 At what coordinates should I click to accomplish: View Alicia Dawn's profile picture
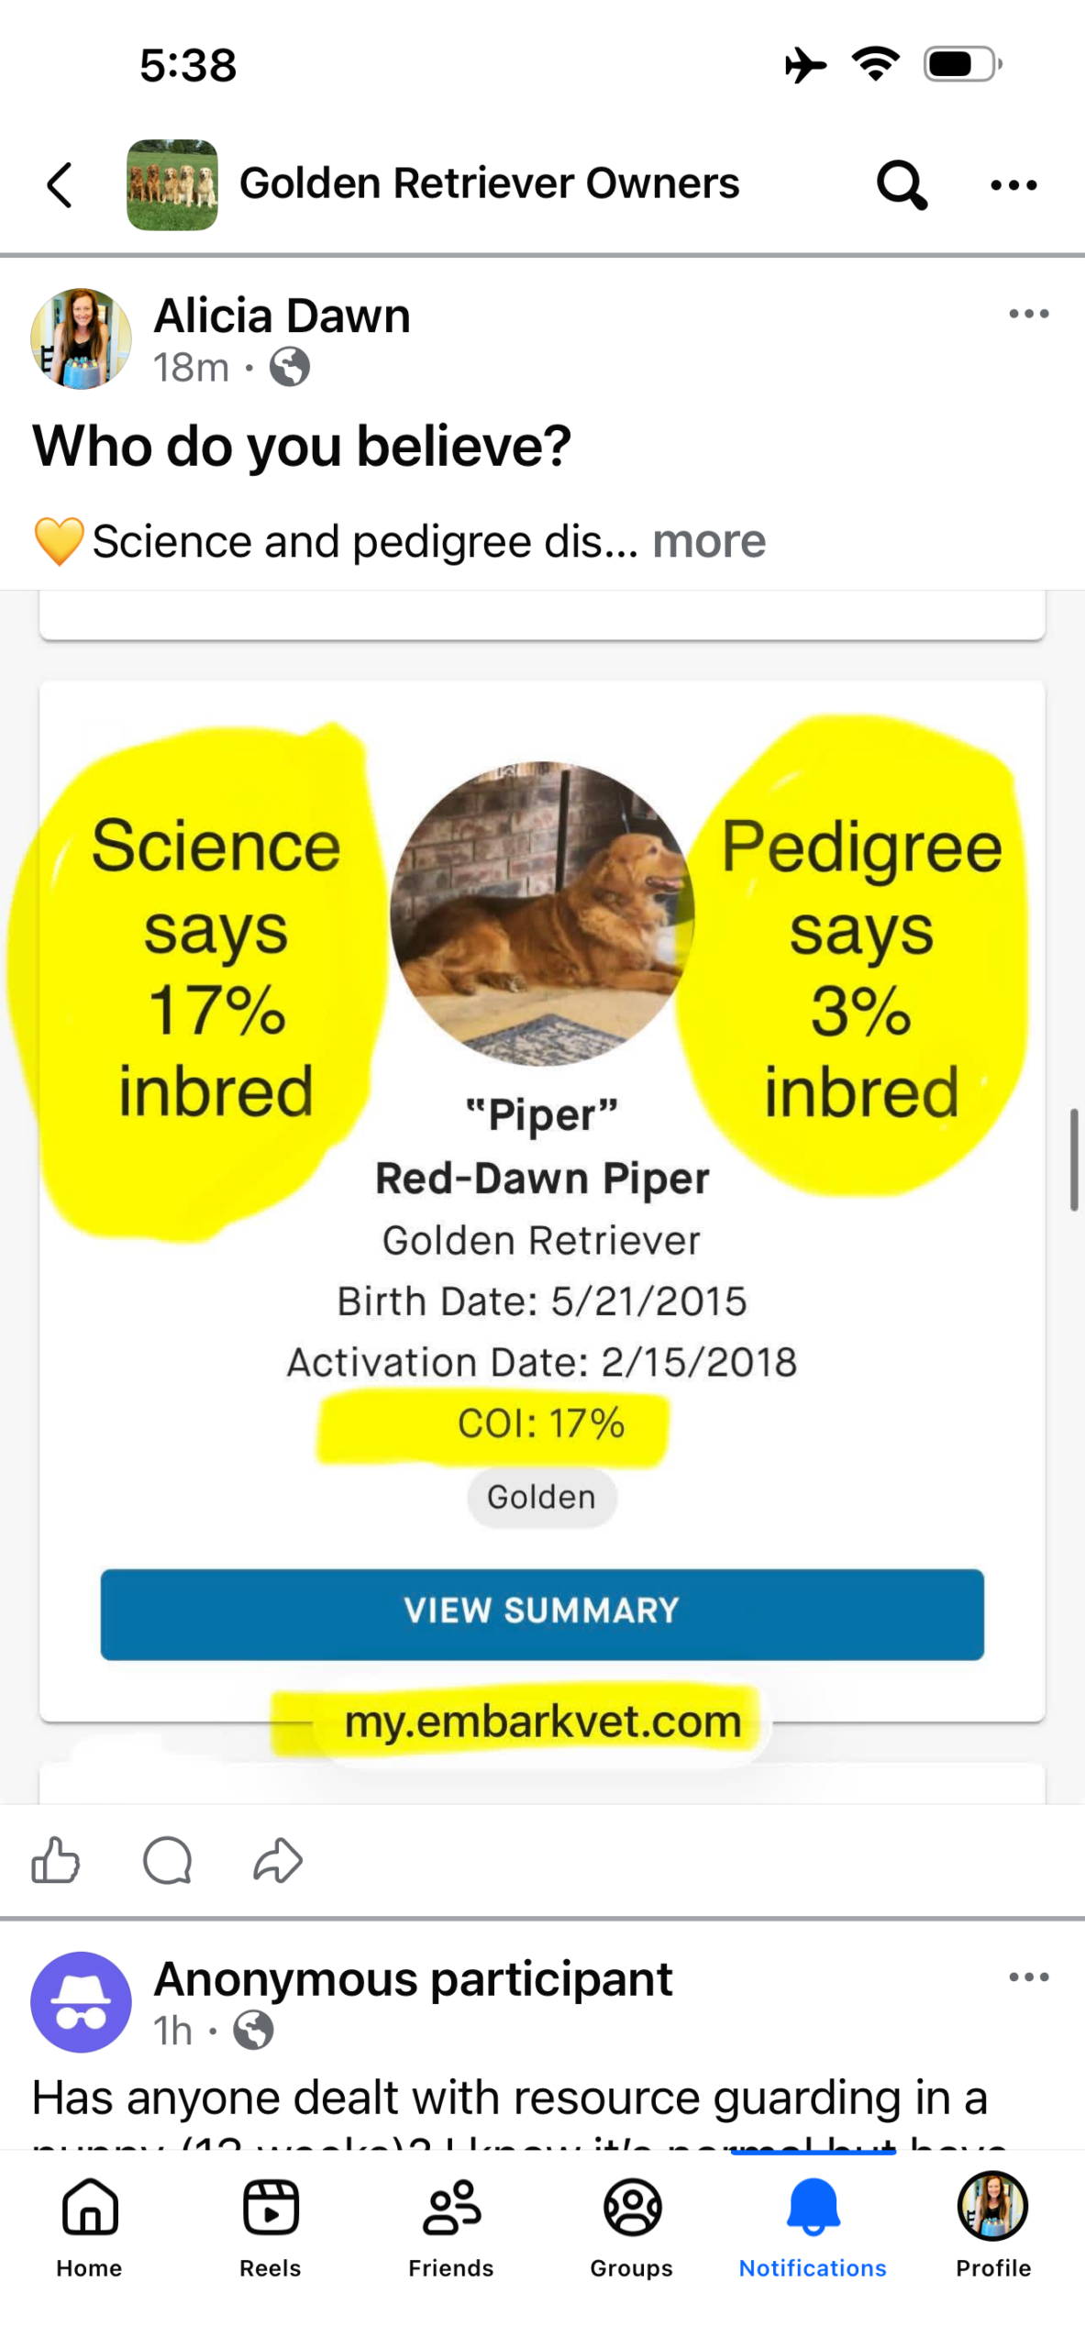coord(81,338)
